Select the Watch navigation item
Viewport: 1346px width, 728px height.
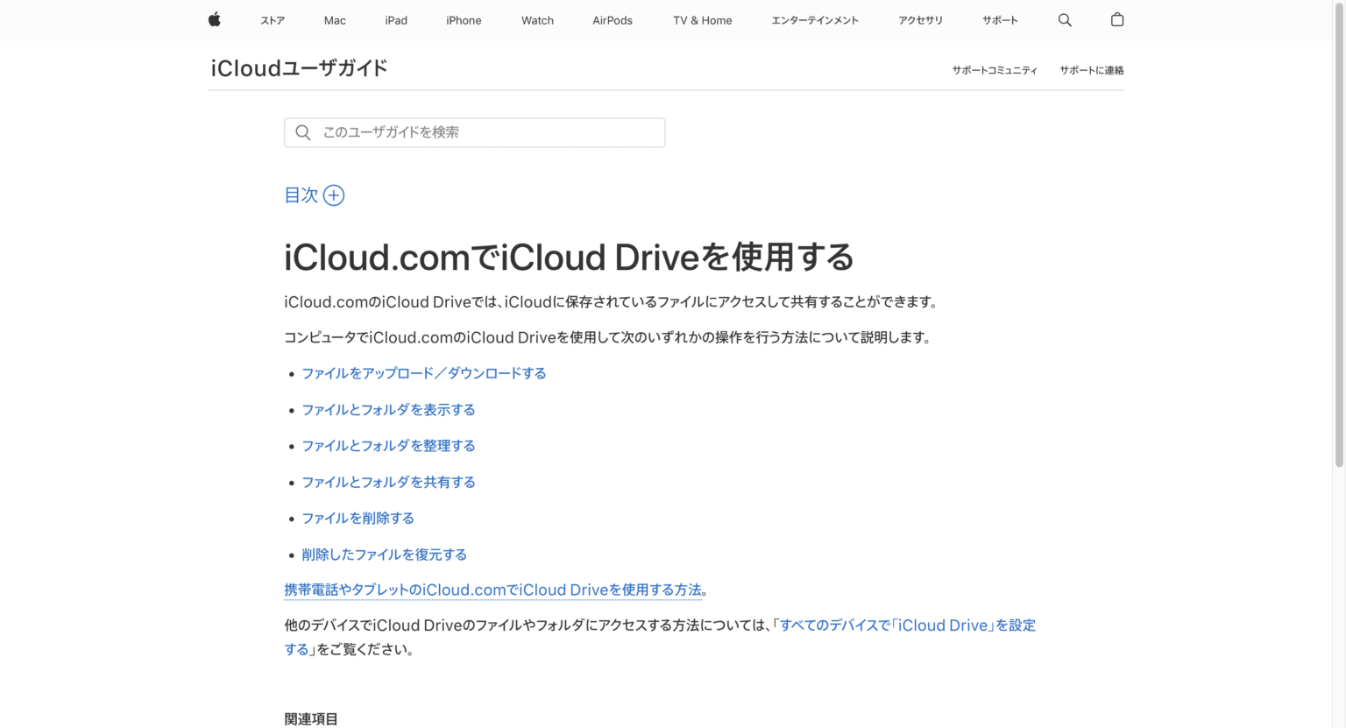[537, 20]
